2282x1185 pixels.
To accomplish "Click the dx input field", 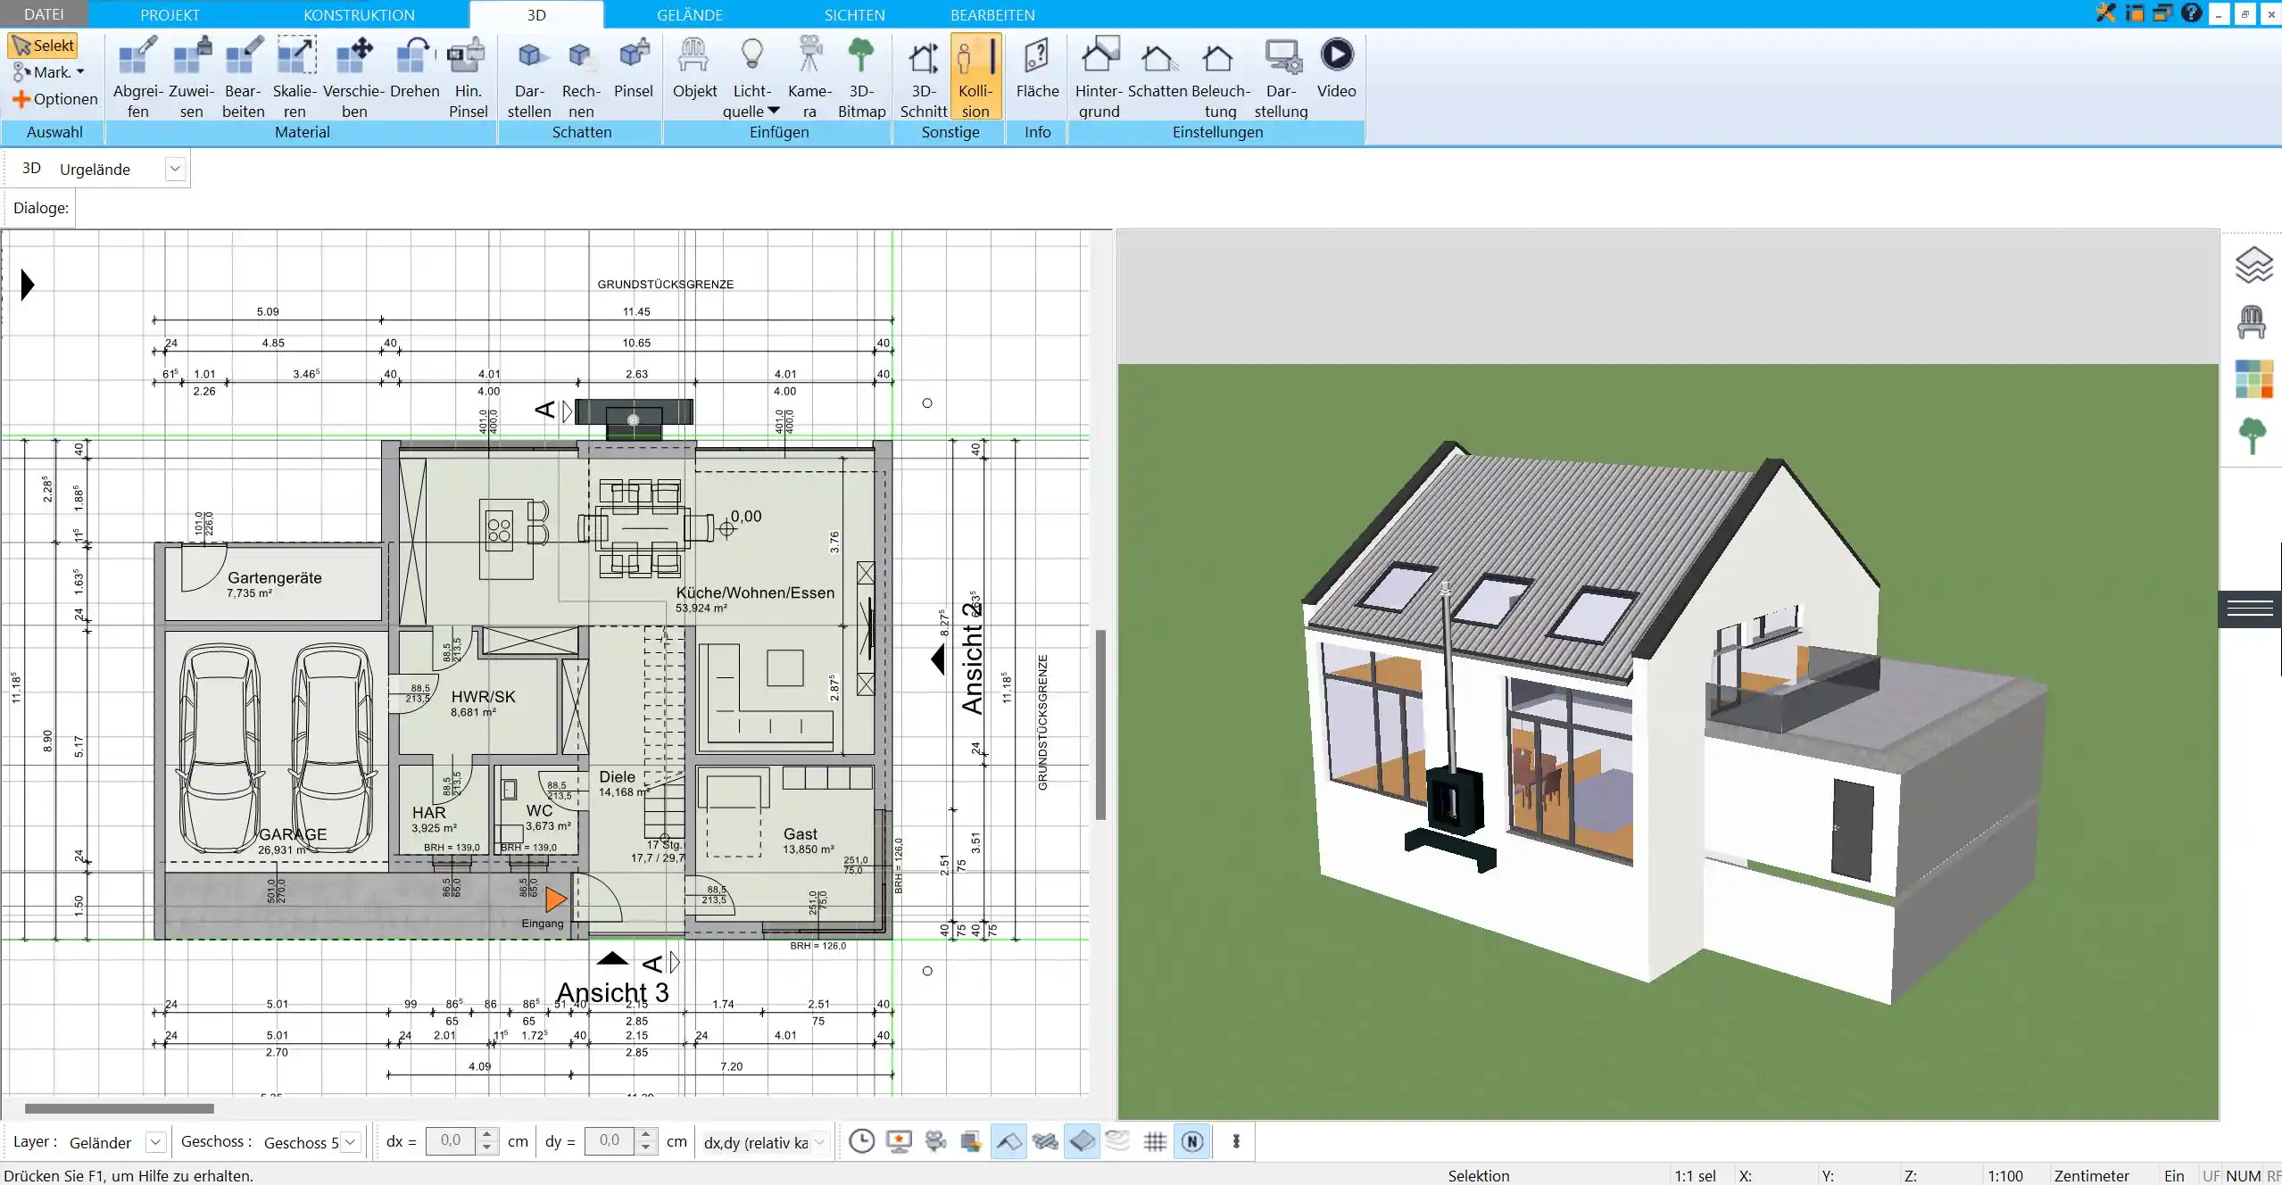I will point(452,1141).
